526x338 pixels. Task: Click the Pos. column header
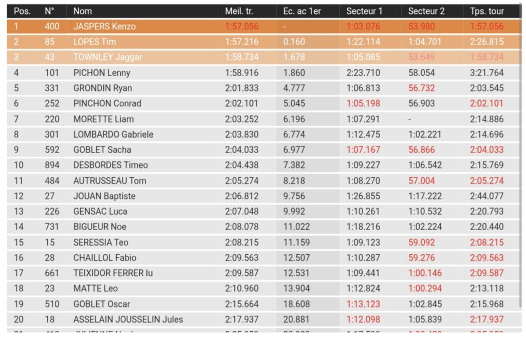coord(22,11)
